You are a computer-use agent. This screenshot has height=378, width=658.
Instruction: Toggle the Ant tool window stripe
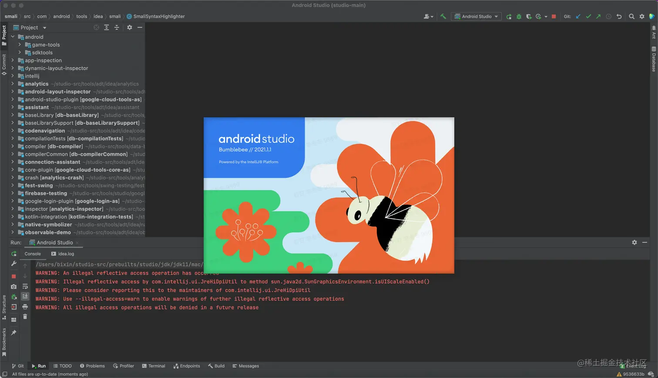654,32
